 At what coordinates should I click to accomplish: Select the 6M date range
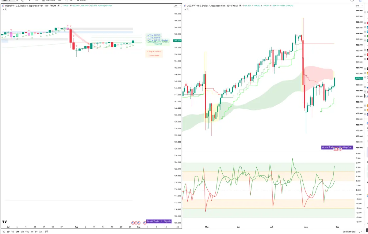tap(22, 232)
